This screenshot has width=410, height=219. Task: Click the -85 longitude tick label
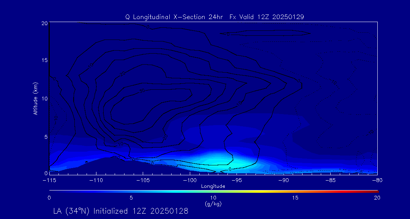point(330,181)
